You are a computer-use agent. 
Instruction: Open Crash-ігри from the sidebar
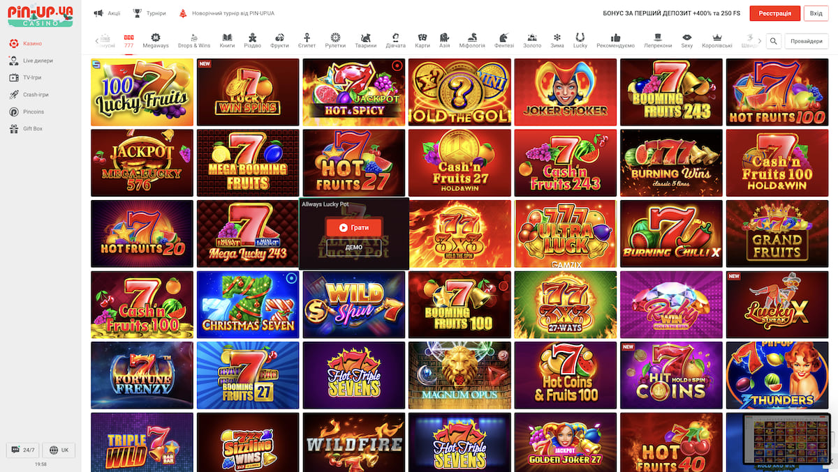(35, 95)
